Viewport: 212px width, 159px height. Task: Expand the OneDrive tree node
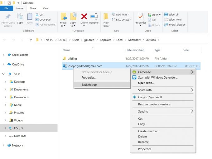click(x=3, y=64)
